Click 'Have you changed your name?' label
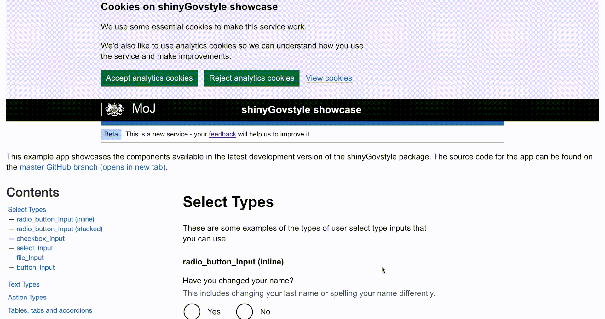 point(238,281)
